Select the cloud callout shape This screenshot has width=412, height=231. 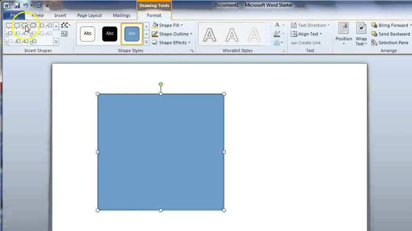(x=33, y=26)
